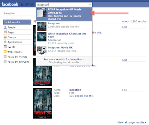
Task: Show Posts by friends
Action: pyautogui.click(x=17, y=57)
